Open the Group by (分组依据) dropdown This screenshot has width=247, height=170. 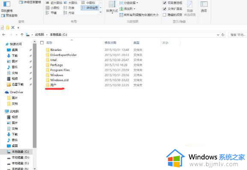[x=129, y=3]
